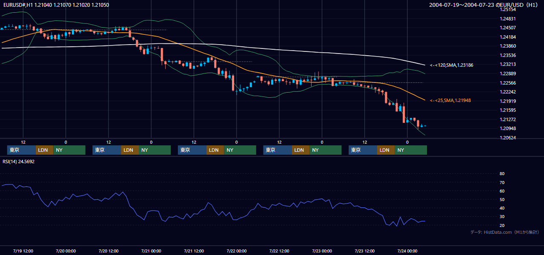Select the 7/20 12:00 time axis label
Image resolution: width=544 pixels, height=255 pixels.
pos(109,251)
